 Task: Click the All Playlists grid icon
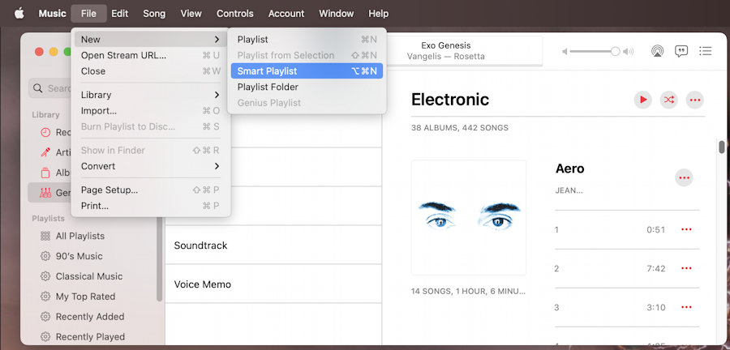click(45, 236)
